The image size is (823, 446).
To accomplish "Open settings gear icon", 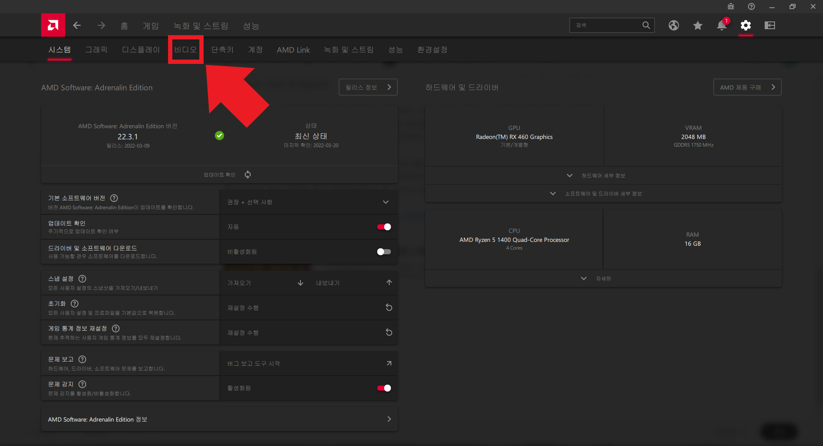I will tap(746, 25).
